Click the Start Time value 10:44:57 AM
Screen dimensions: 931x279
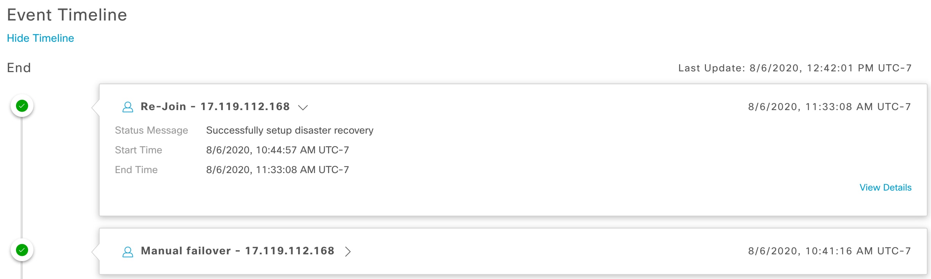point(278,150)
